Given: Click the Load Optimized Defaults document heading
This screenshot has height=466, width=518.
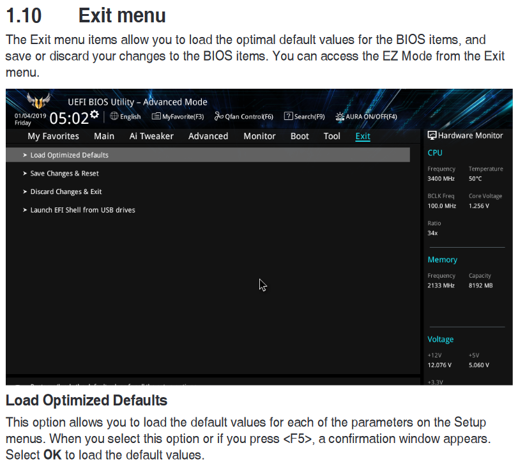Looking at the screenshot, I should pyautogui.click(x=87, y=400).
